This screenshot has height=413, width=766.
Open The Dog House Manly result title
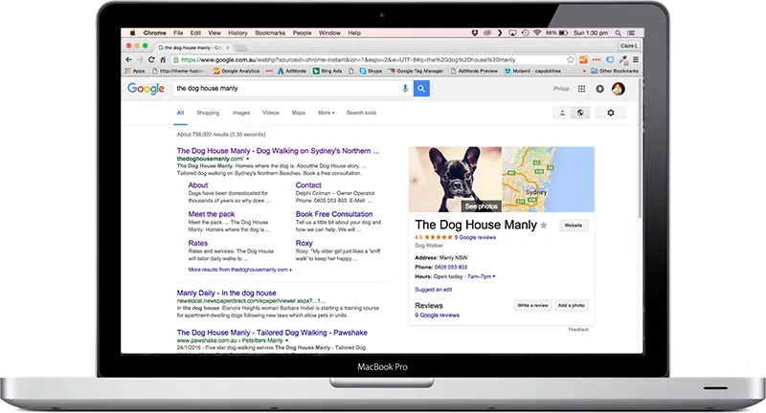point(278,151)
